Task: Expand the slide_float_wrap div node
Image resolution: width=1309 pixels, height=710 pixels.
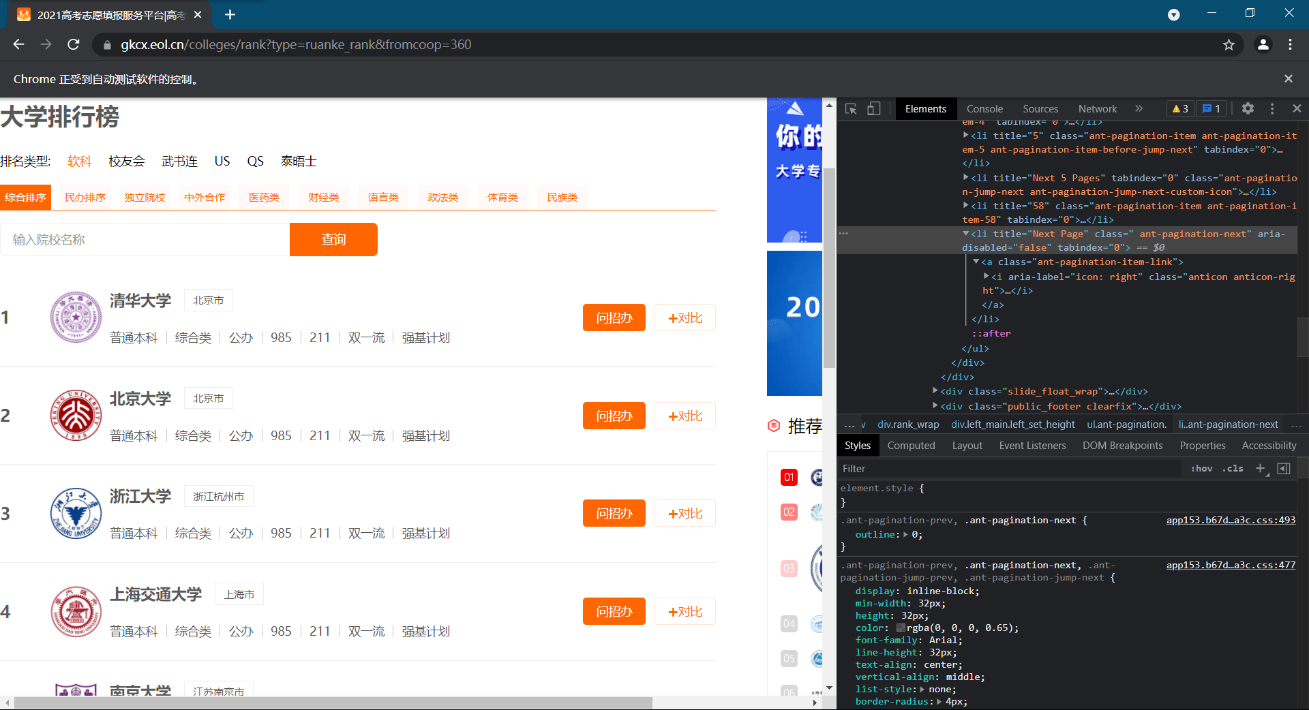Action: point(935,390)
